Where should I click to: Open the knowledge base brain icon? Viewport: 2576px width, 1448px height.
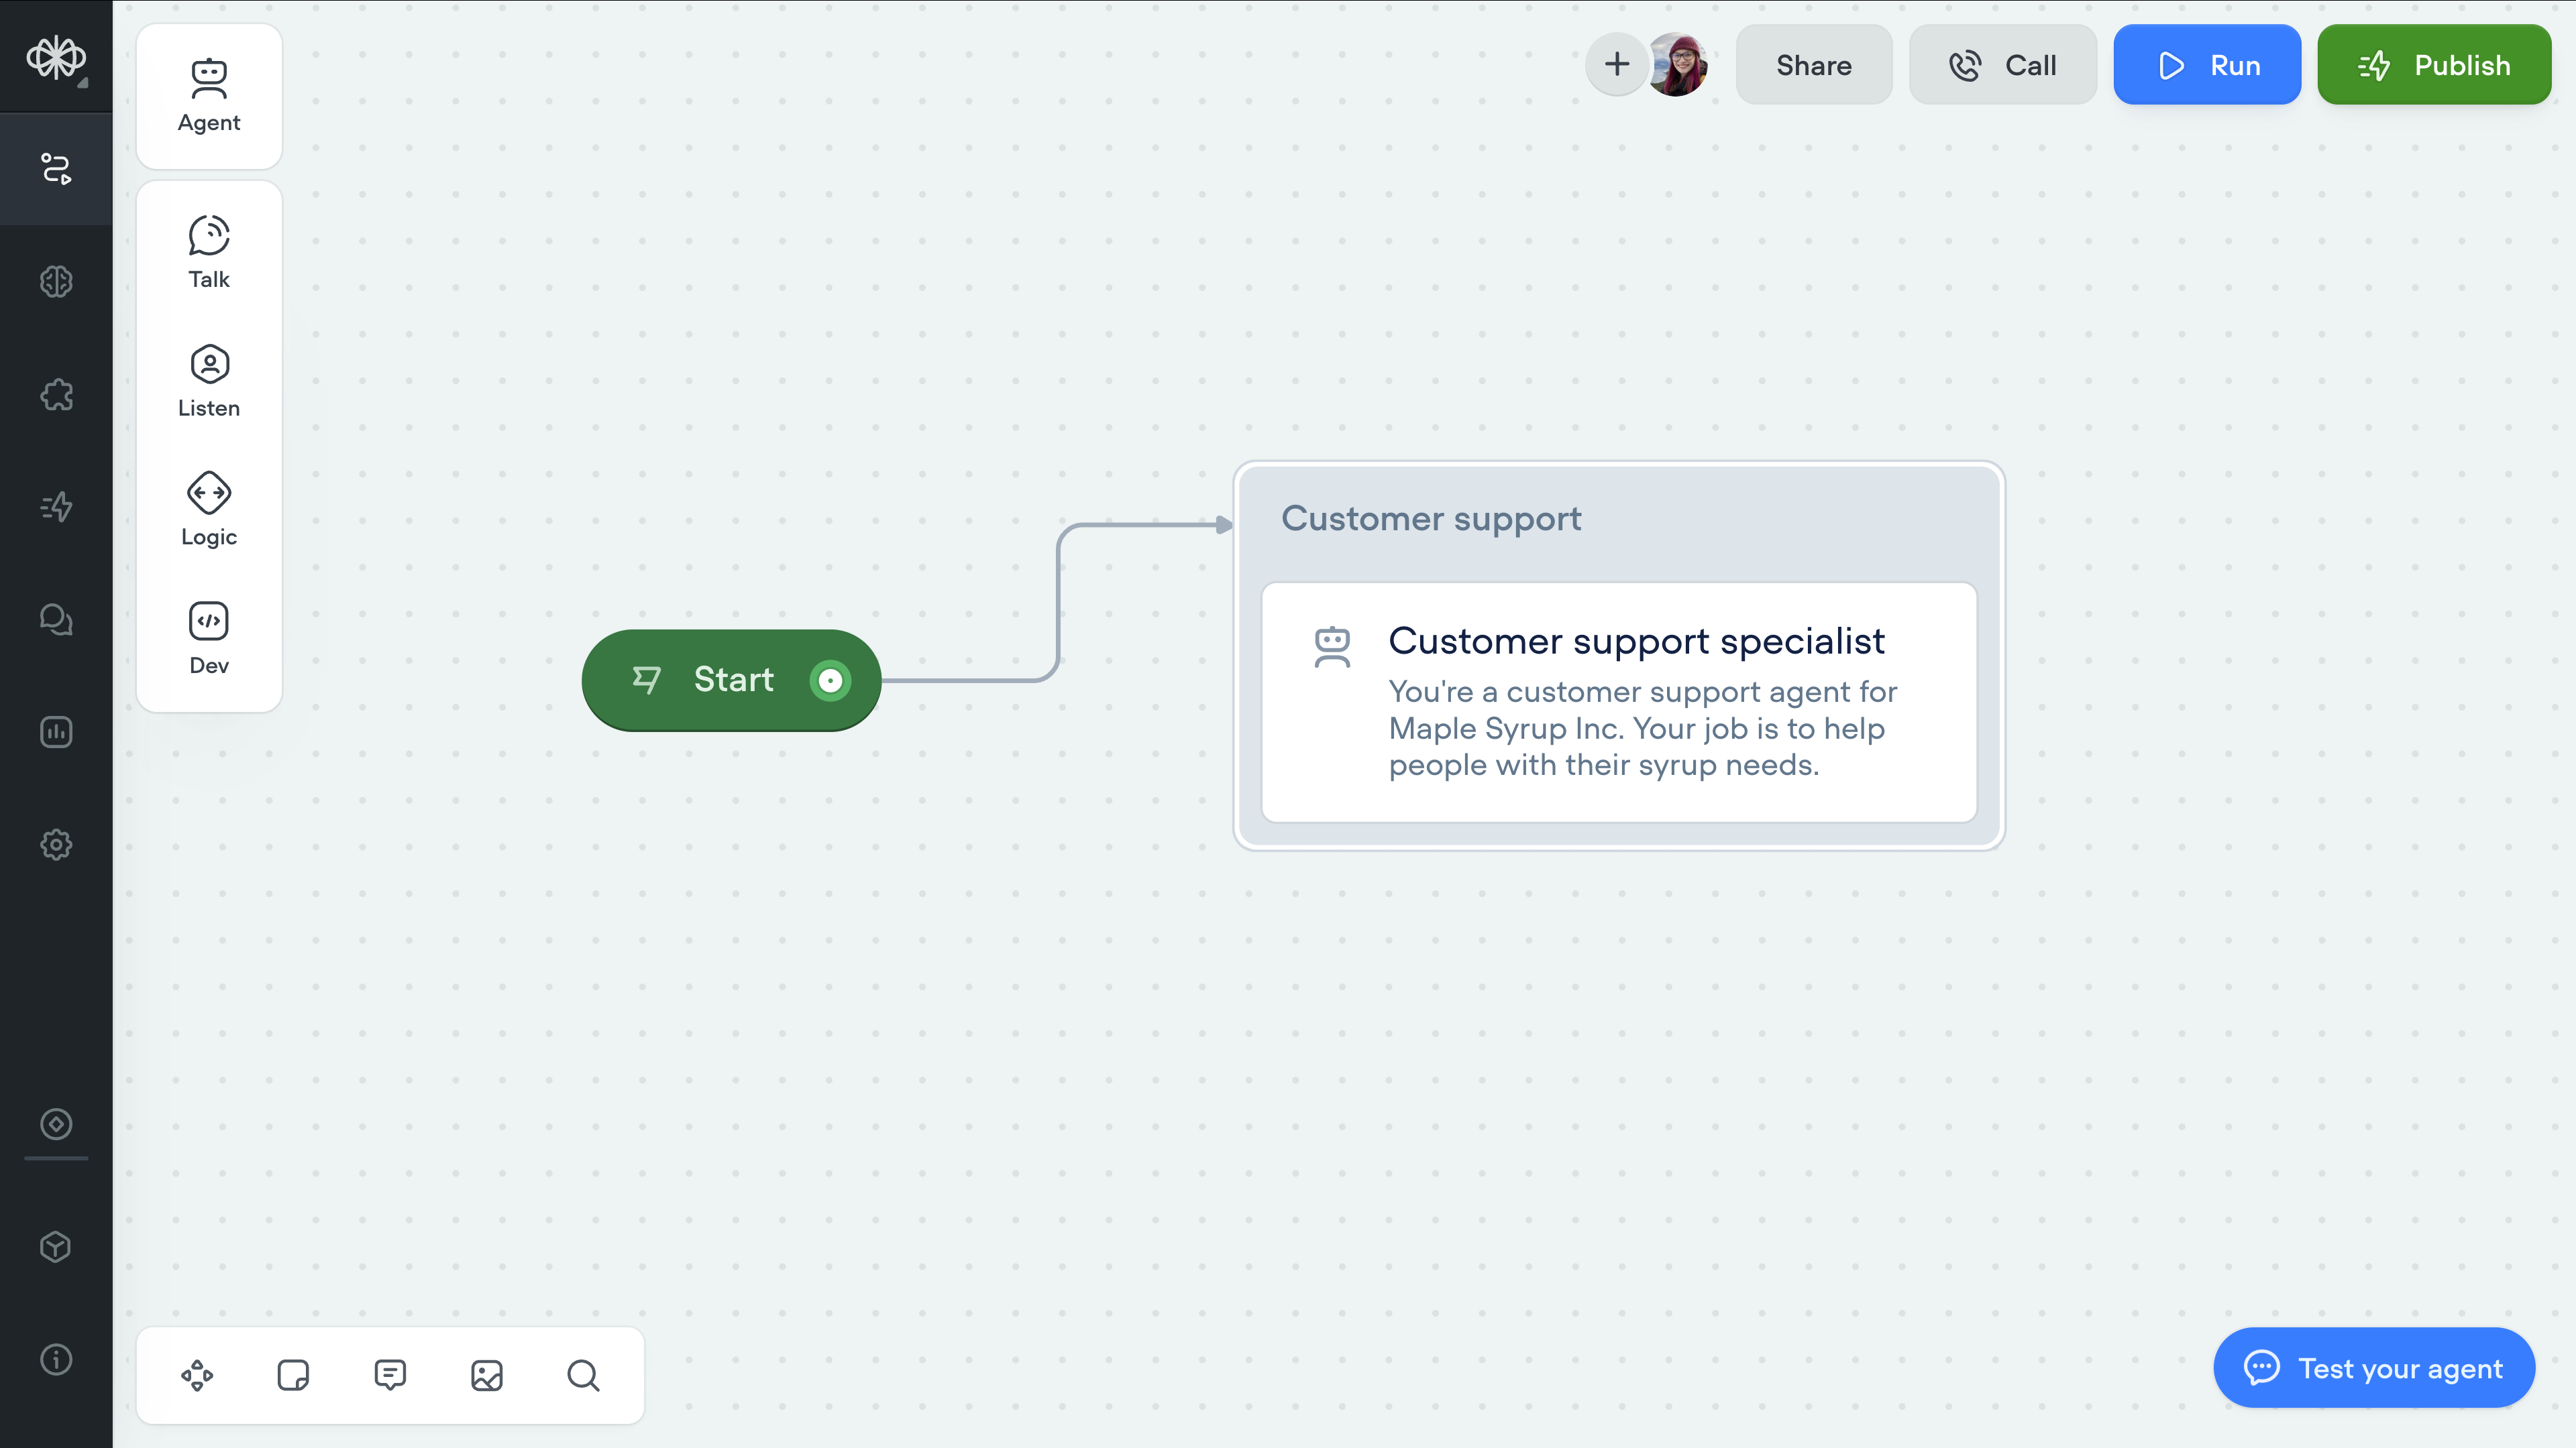(x=56, y=282)
